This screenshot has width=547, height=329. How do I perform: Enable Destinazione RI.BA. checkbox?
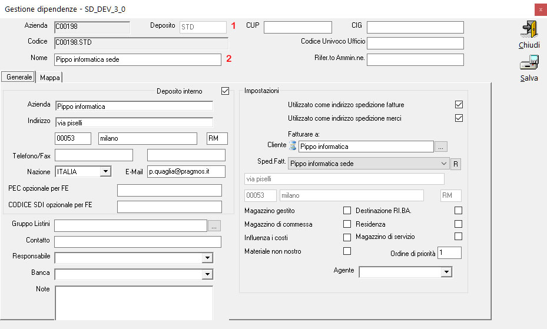click(x=459, y=211)
